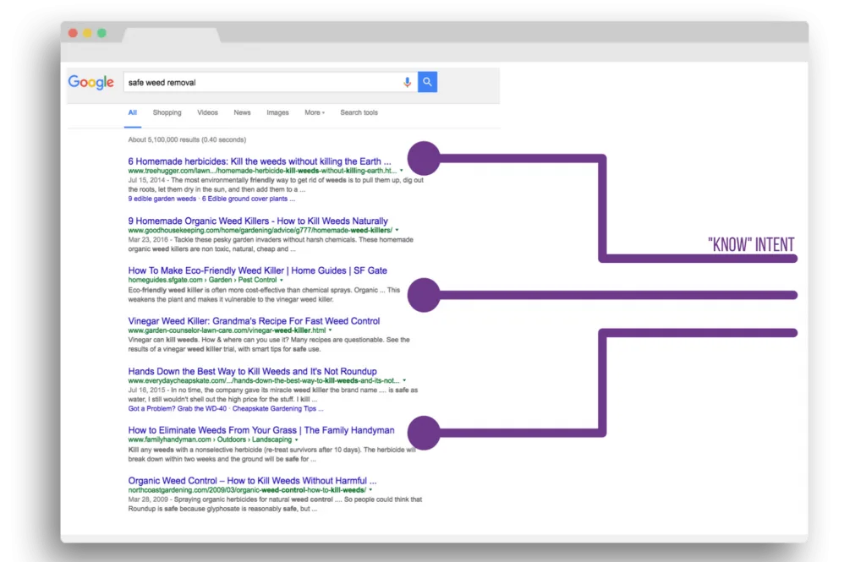Viewport: 866px width, 562px height.
Task: Expand the treehugger URL dropdown arrow
Action: coord(402,172)
